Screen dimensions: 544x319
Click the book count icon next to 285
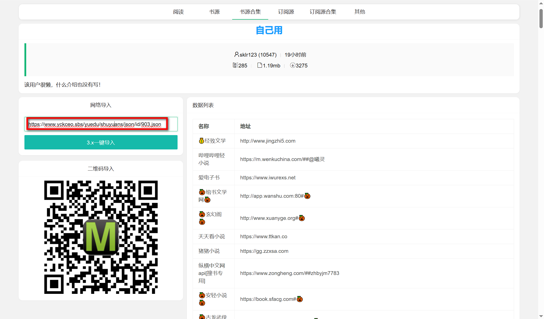click(x=235, y=65)
